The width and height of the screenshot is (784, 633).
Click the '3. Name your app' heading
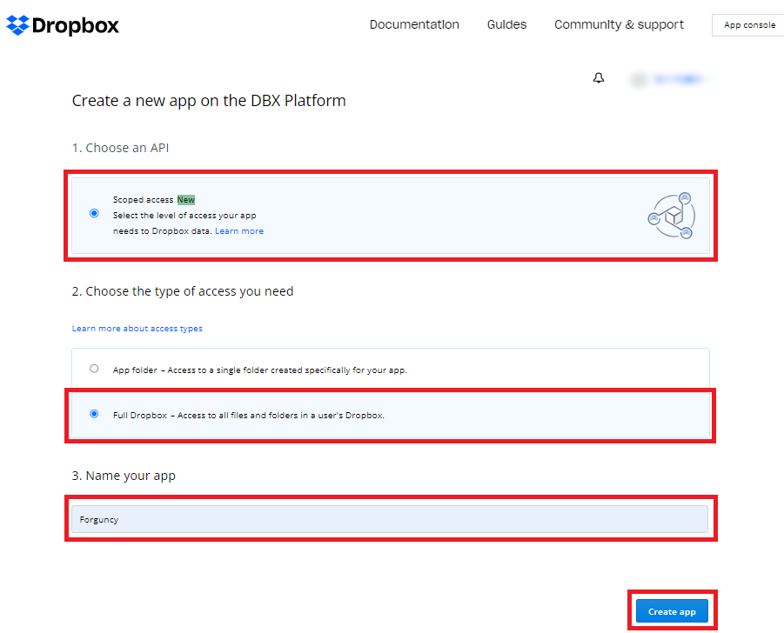pos(124,476)
